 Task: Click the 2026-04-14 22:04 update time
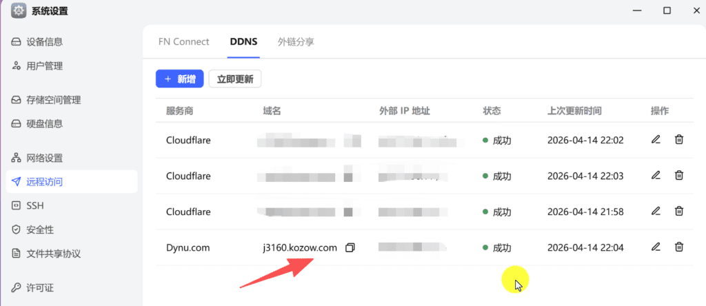(585, 247)
